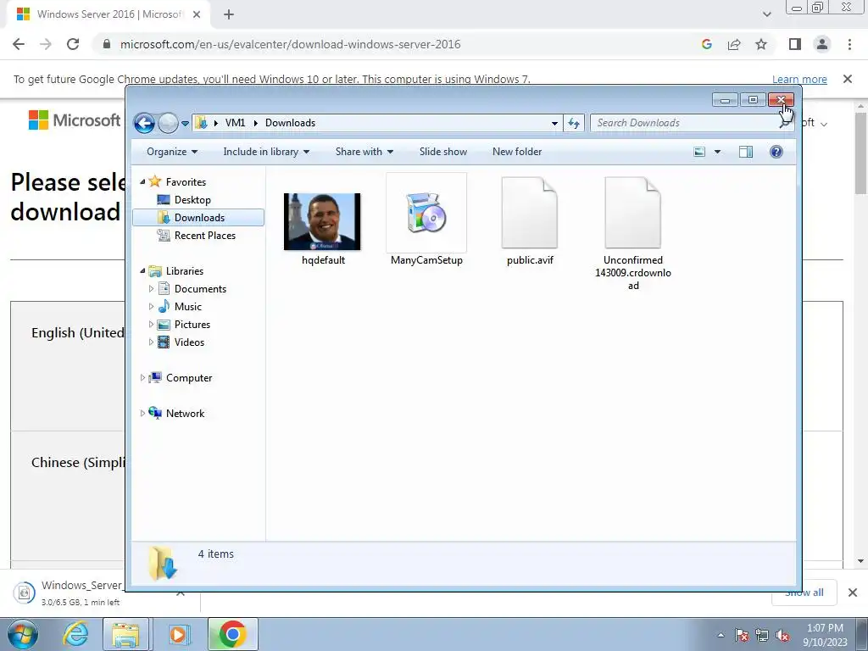Open the Organize menu
This screenshot has height=651, width=868.
172,152
